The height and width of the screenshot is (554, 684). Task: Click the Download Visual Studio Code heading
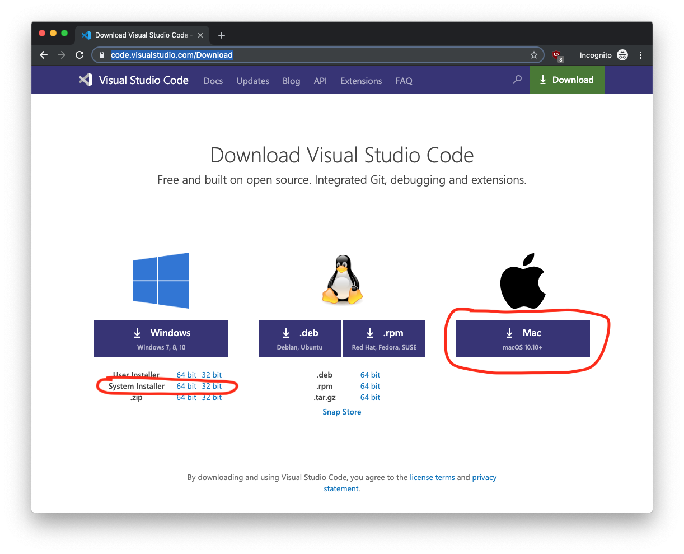(x=342, y=155)
